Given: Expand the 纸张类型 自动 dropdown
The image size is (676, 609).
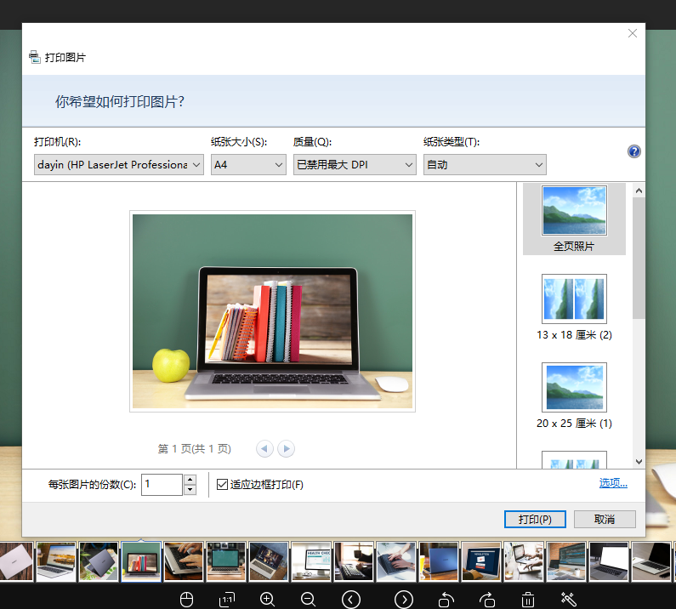Looking at the screenshot, I should click(485, 164).
